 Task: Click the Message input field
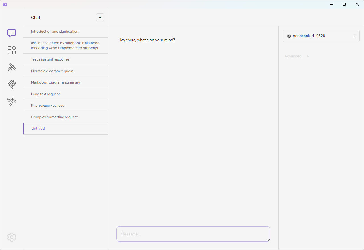[193, 234]
